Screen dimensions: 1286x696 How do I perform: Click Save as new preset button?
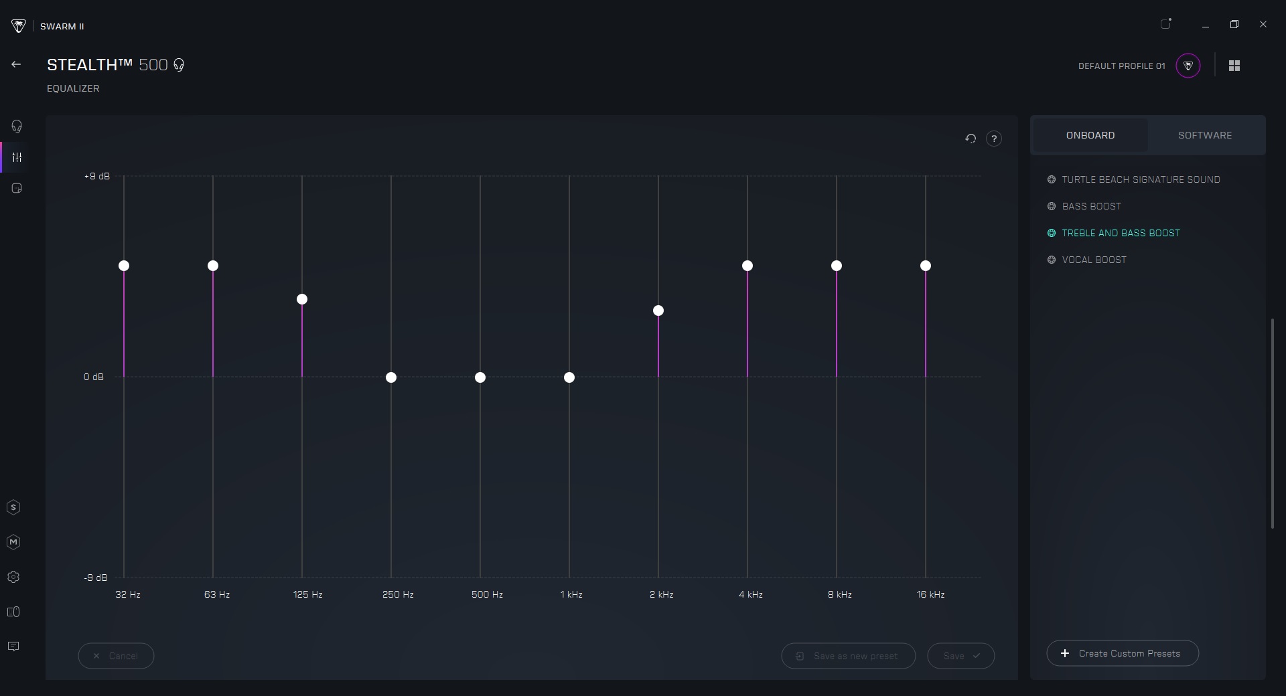(849, 656)
